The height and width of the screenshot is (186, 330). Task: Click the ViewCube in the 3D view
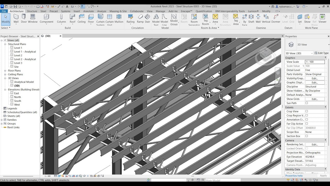click(x=265, y=55)
